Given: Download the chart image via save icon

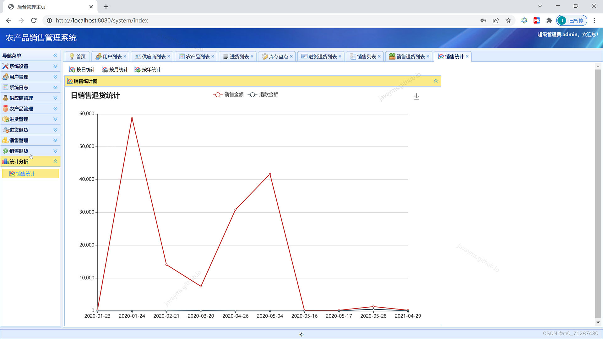Looking at the screenshot, I should [x=416, y=97].
